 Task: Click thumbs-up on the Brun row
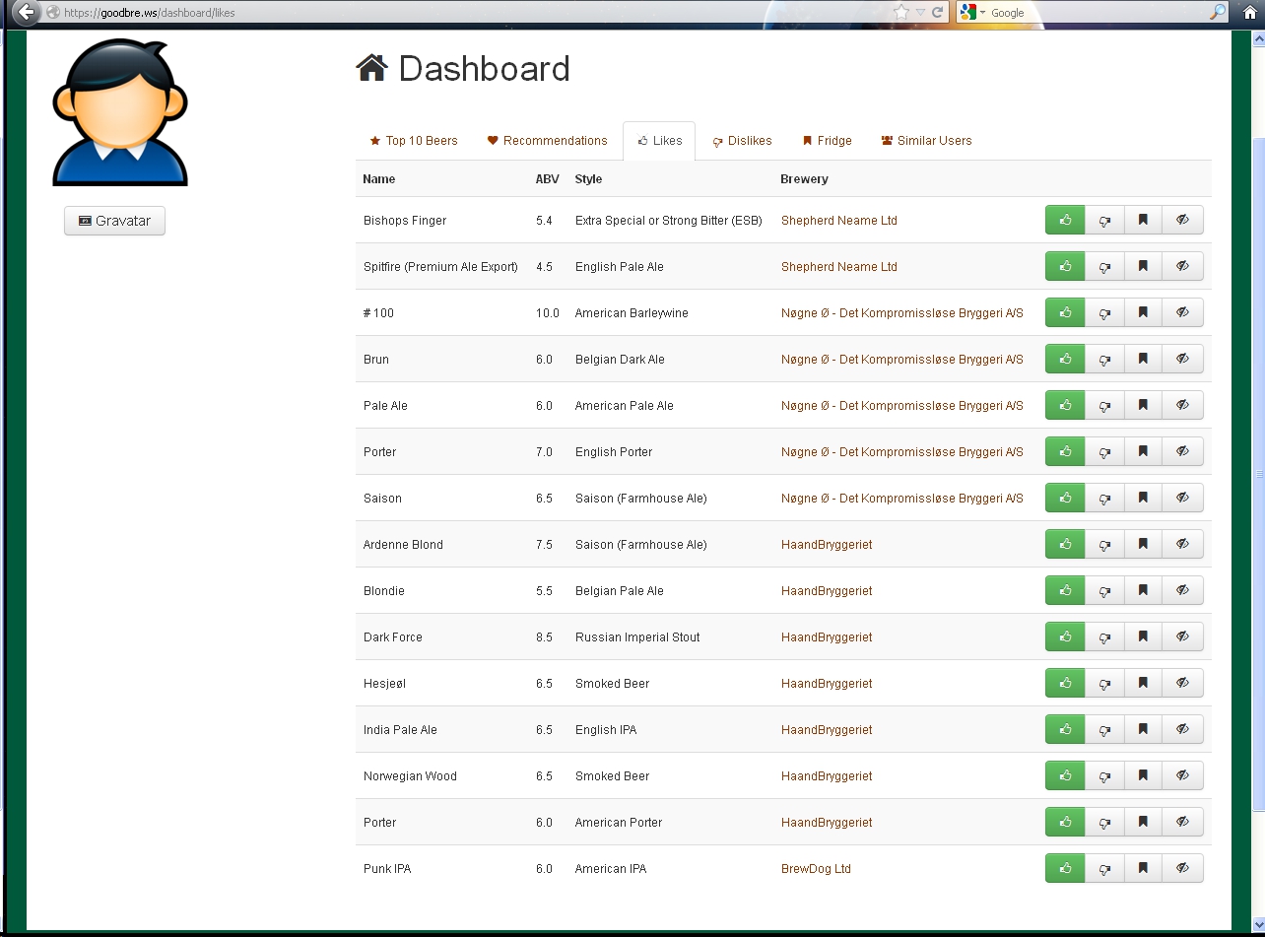[x=1065, y=360]
